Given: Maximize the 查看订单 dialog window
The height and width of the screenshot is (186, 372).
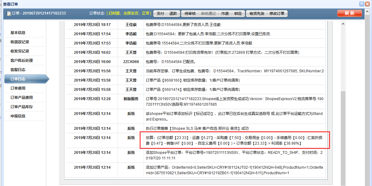Looking at the screenshot, I should (x=362, y=4).
